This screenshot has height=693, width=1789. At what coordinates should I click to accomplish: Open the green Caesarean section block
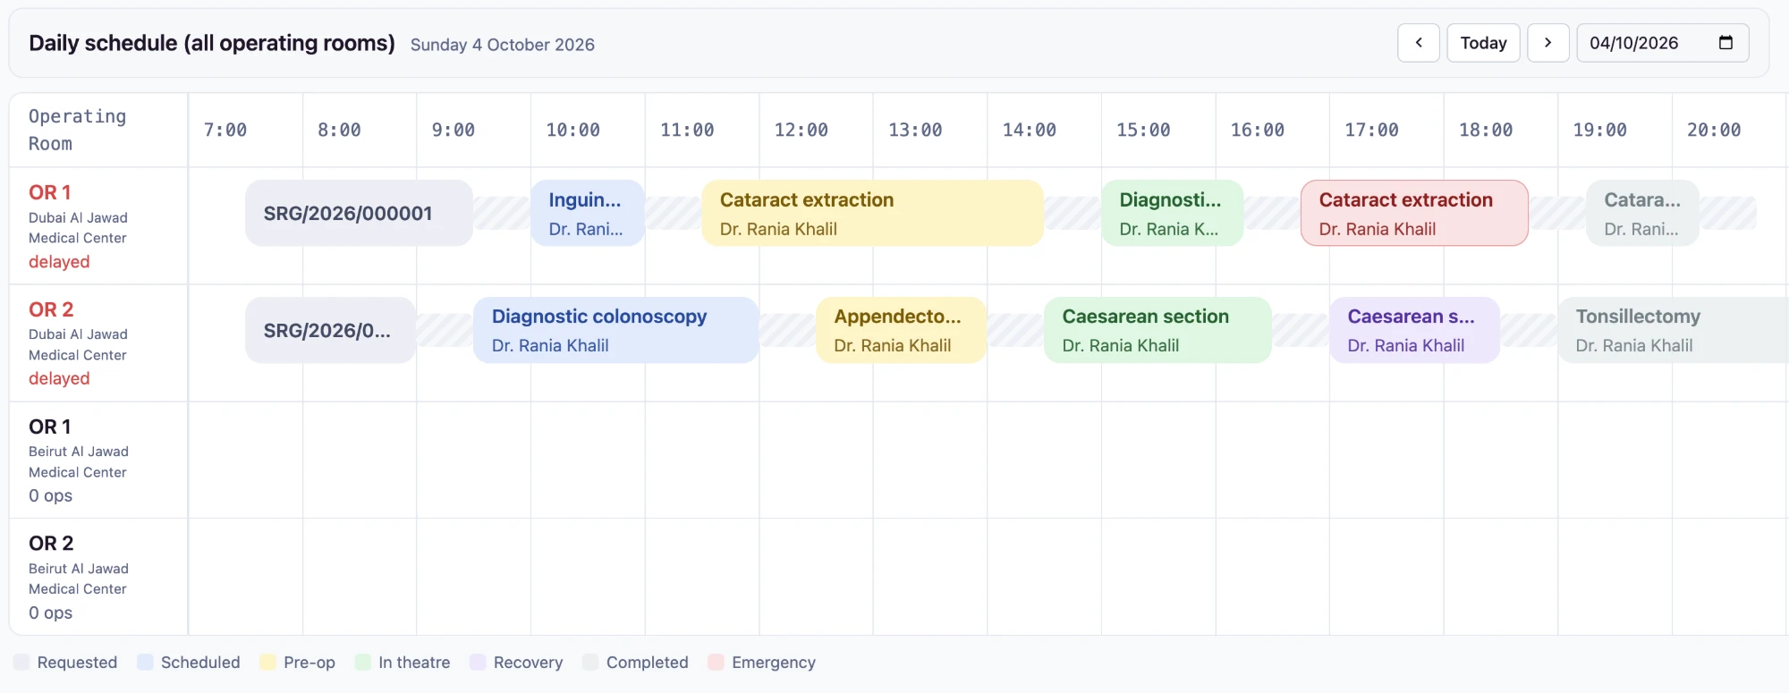[x=1157, y=330]
